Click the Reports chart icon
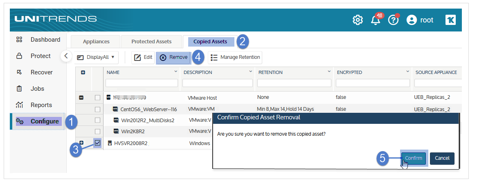 [x=19, y=105]
